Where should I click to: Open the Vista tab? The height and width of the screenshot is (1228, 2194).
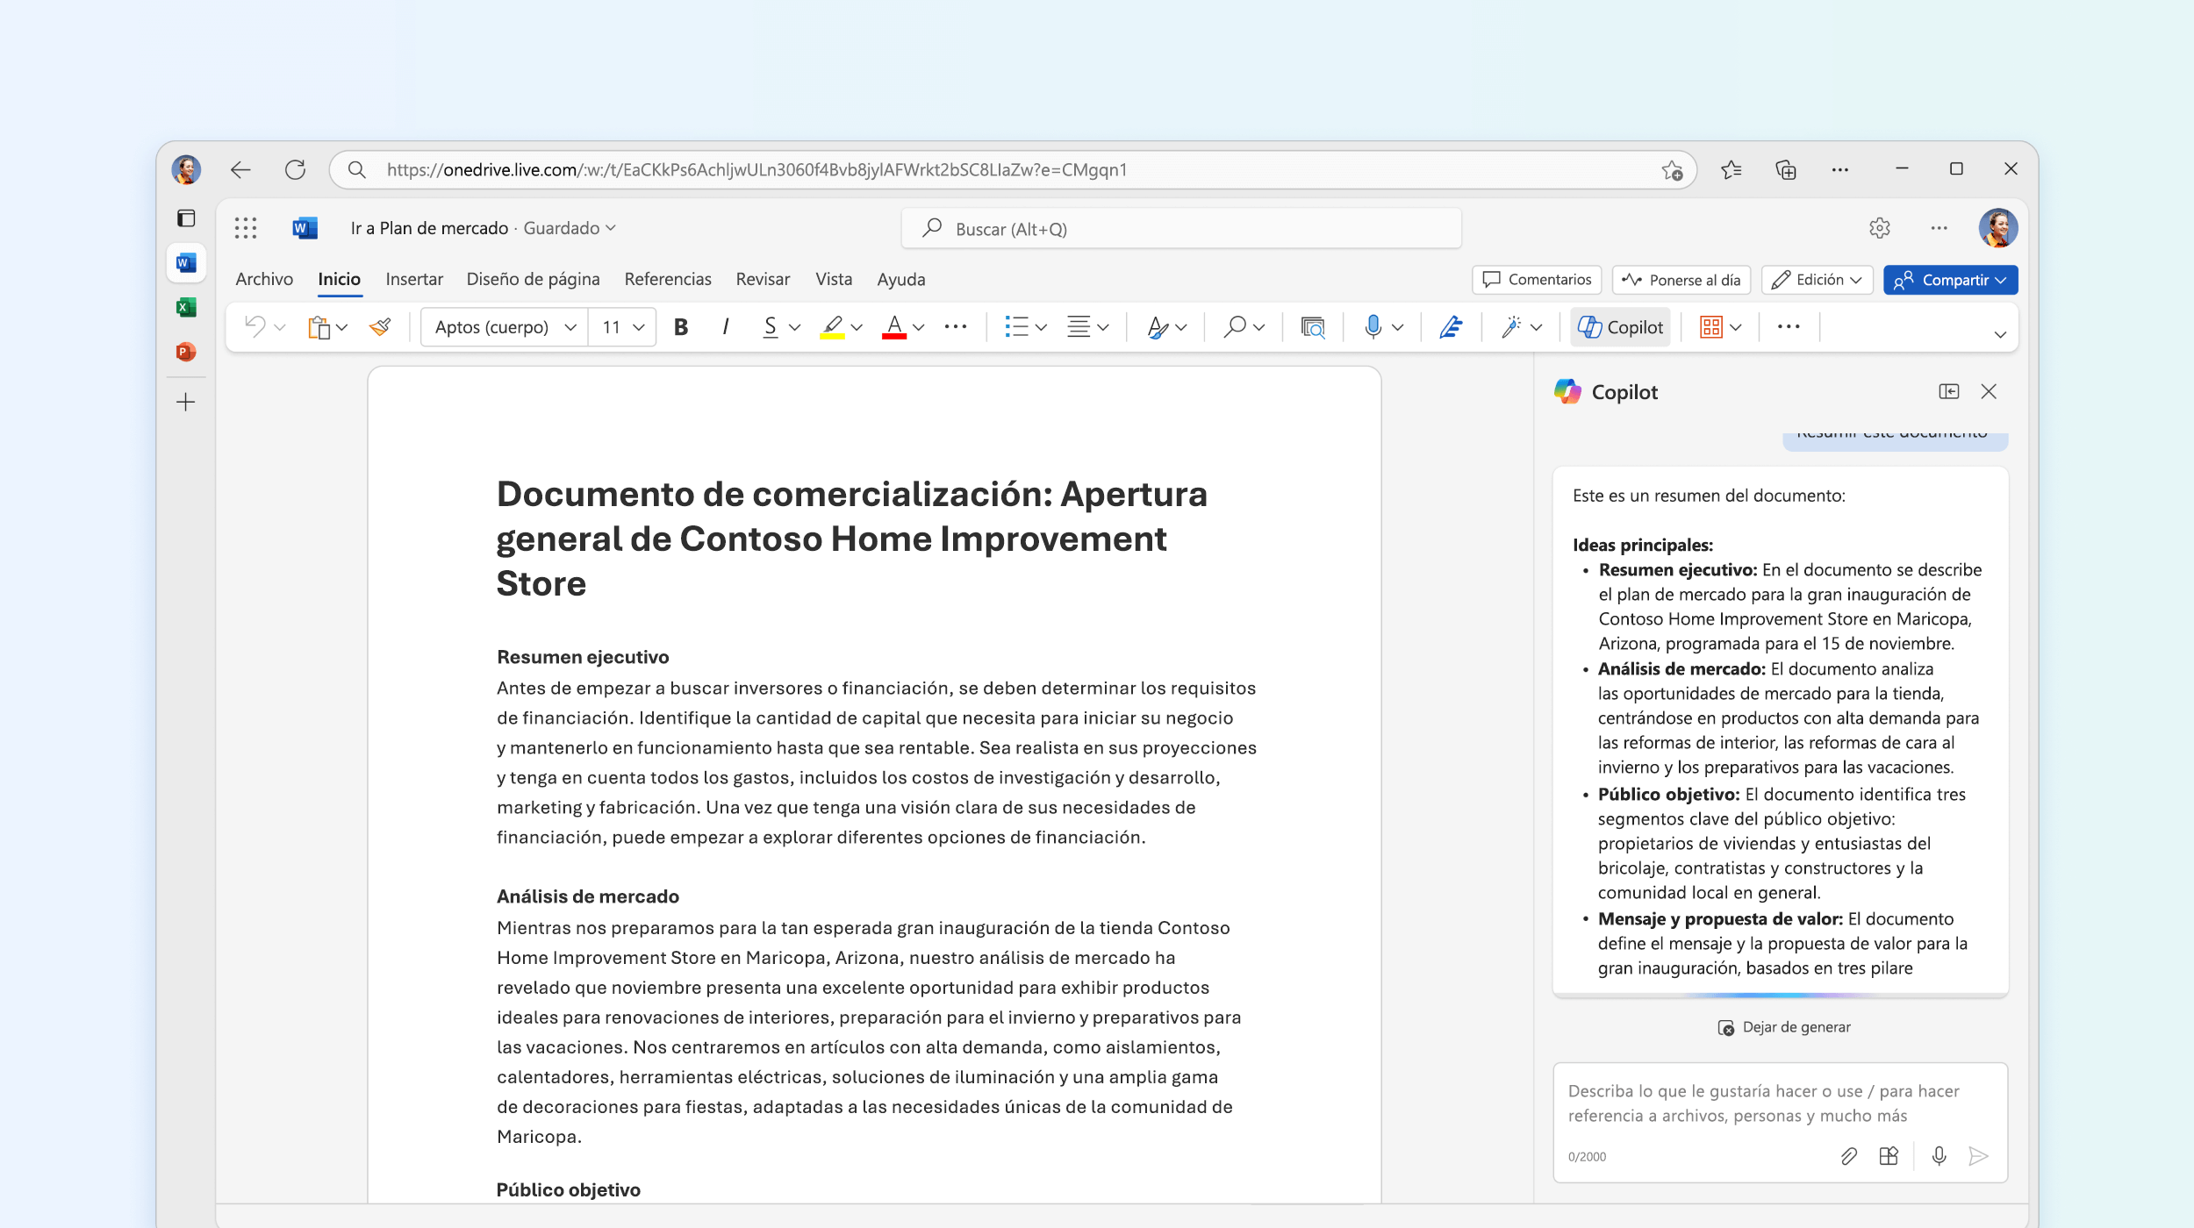[x=834, y=279]
